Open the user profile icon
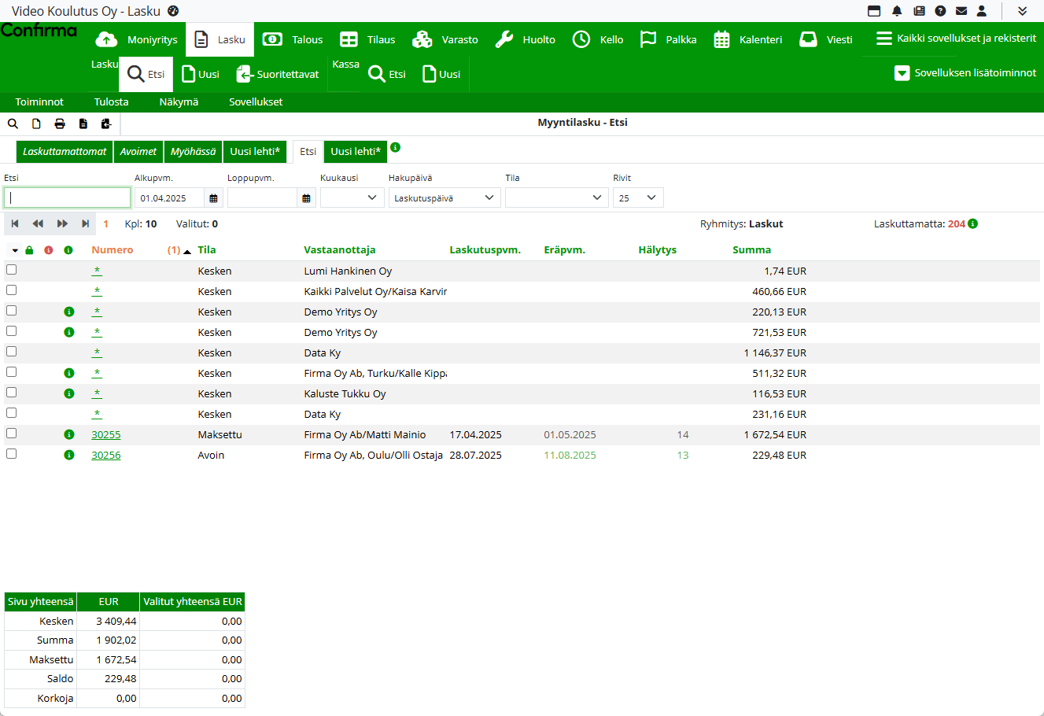 click(982, 11)
